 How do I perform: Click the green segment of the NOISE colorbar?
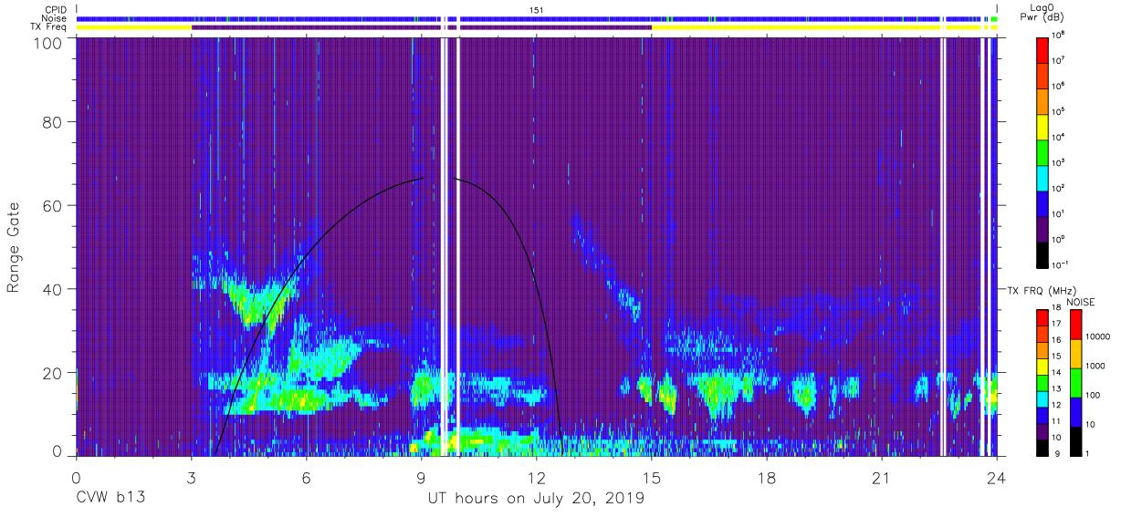(1074, 383)
